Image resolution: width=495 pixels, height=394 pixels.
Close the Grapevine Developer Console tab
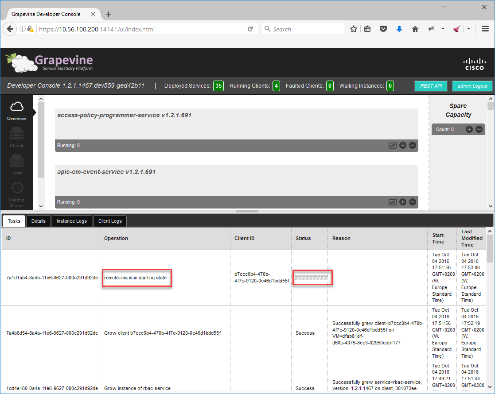tap(93, 14)
